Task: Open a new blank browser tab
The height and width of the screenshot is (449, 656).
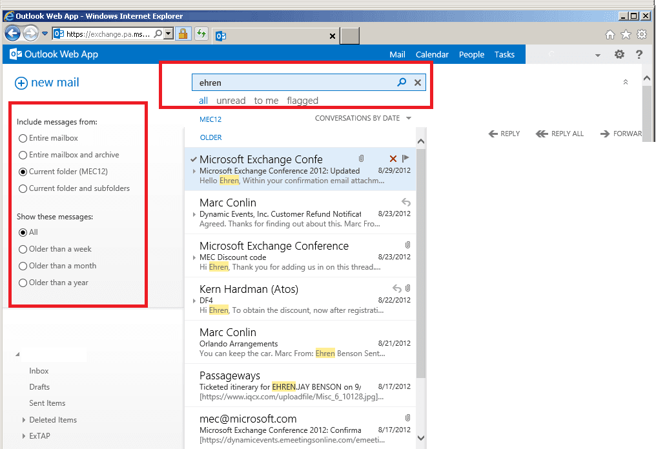Action: coord(350,36)
